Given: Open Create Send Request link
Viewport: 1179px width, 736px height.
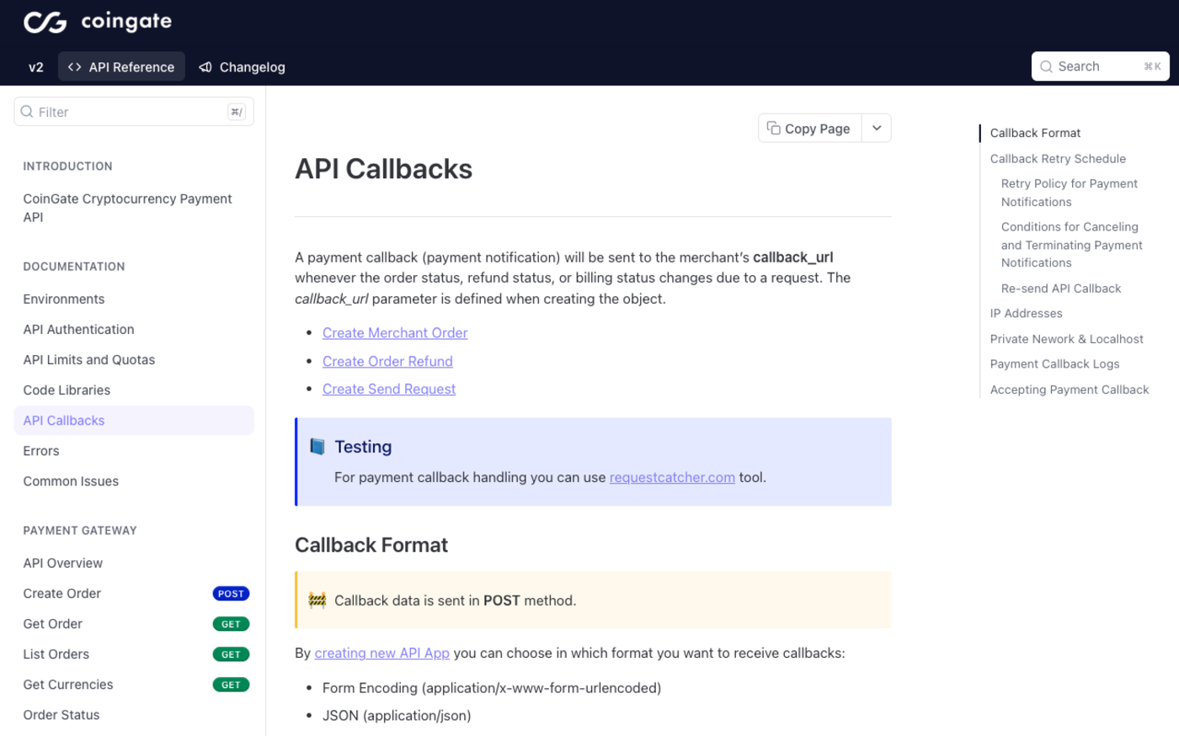Looking at the screenshot, I should point(389,389).
